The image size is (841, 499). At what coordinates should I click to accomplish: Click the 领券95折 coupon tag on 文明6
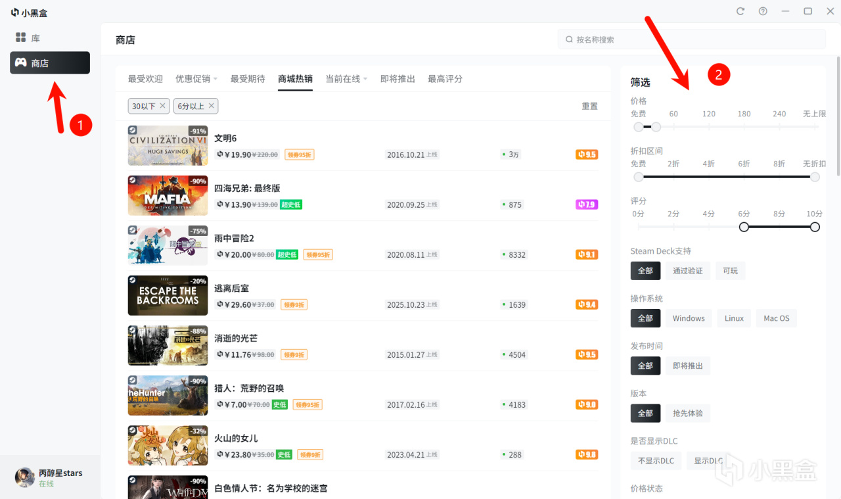tap(300, 154)
